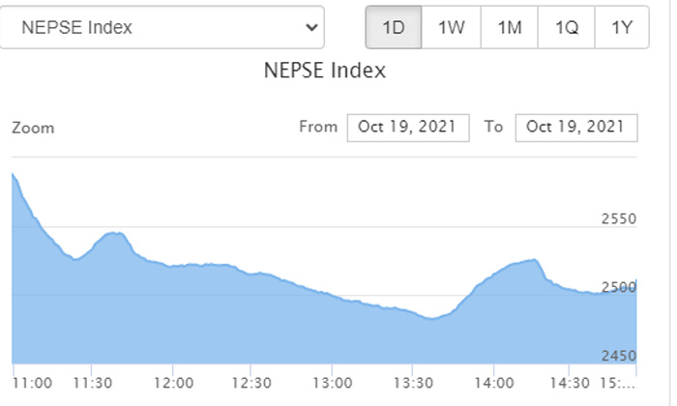Screen dimensions: 677x406
Task: Switch chart to 1W range
Action: (x=452, y=27)
